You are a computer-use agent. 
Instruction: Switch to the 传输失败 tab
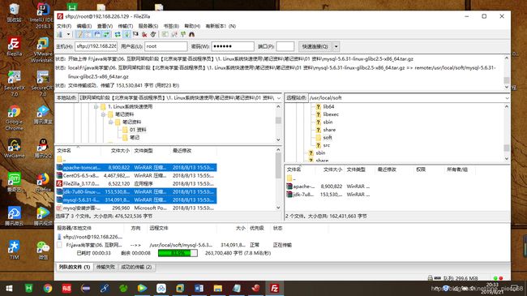click(x=105, y=267)
